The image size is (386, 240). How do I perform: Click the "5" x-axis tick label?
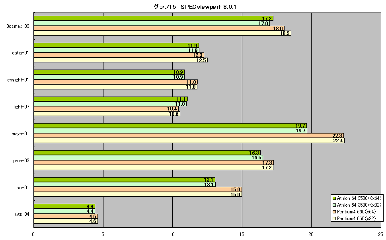[x=103, y=234]
